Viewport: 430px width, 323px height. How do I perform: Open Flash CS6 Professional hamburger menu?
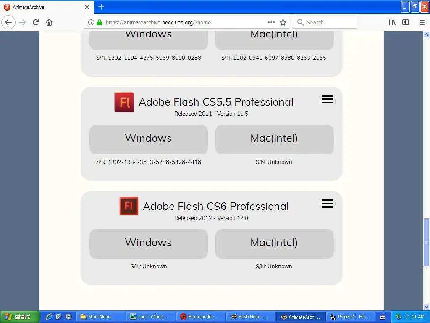[x=328, y=204]
